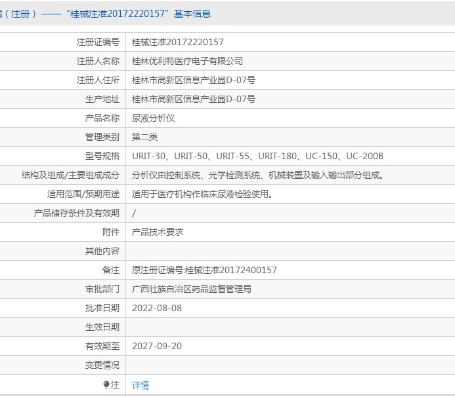Select model list starting with URIT-30

257,156
